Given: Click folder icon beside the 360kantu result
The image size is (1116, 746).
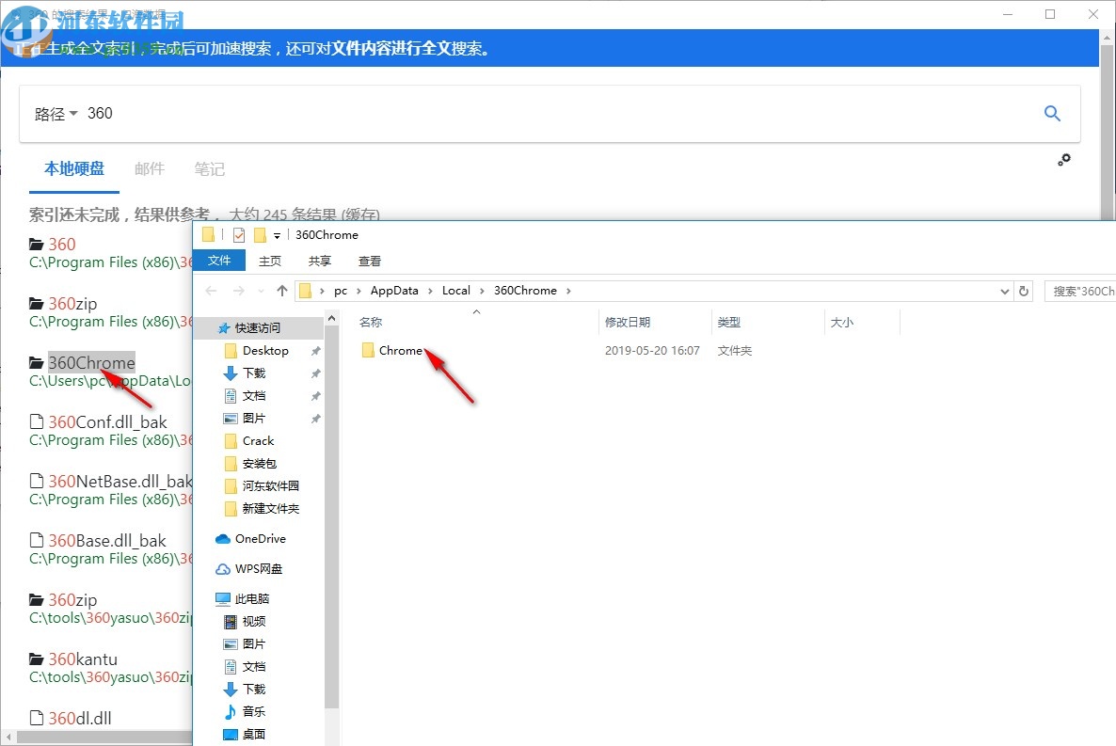Looking at the screenshot, I should click(37, 659).
